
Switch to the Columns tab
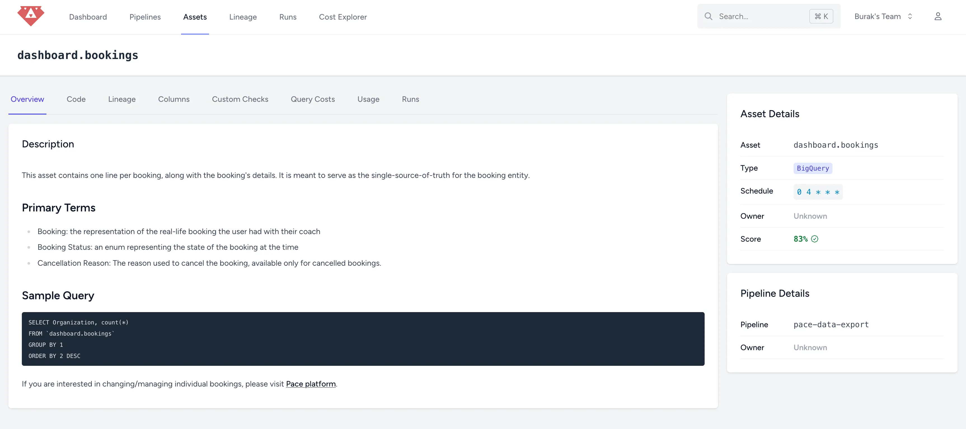coord(173,99)
